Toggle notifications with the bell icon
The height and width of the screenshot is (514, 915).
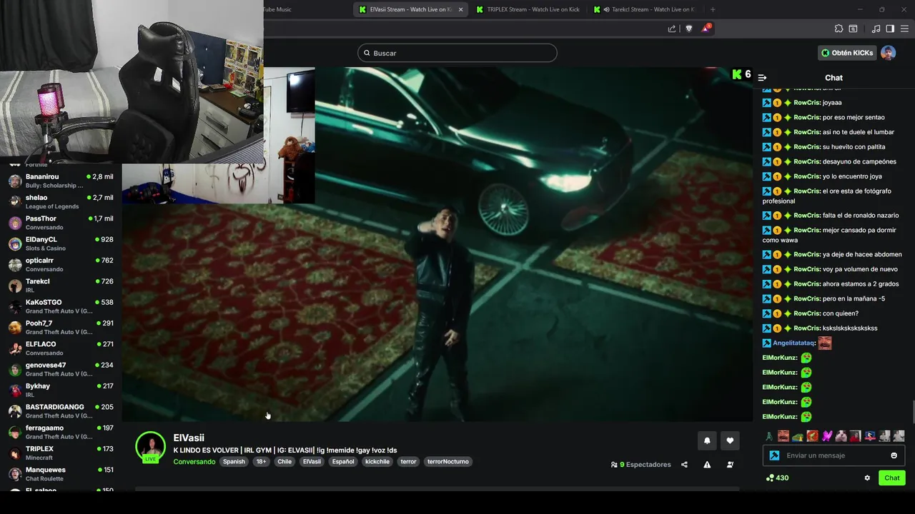[x=707, y=441]
